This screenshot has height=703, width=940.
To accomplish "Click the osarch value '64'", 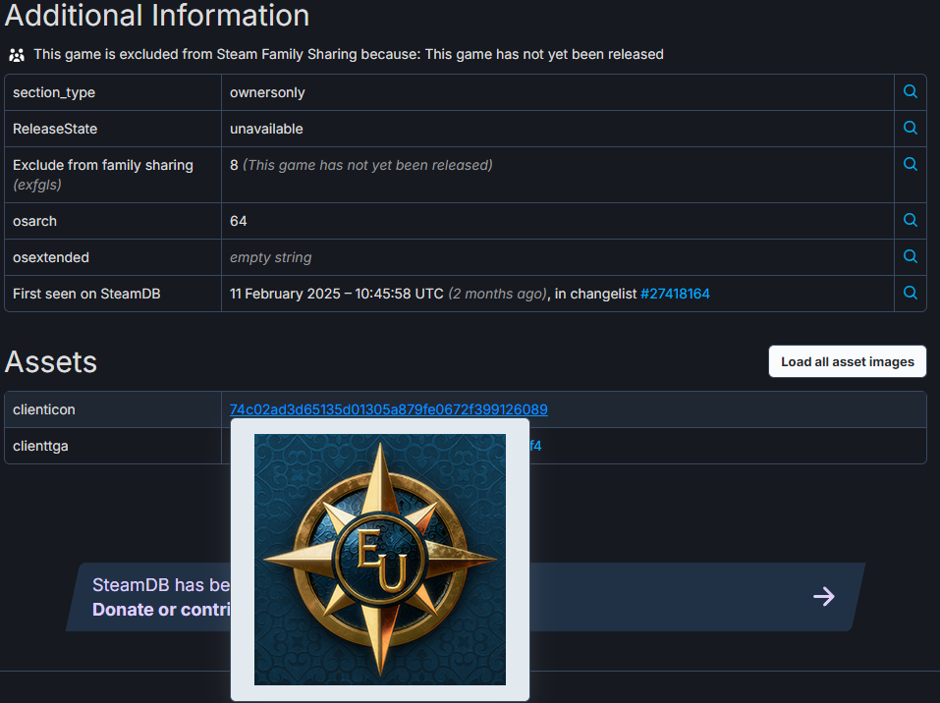I will tap(238, 221).
